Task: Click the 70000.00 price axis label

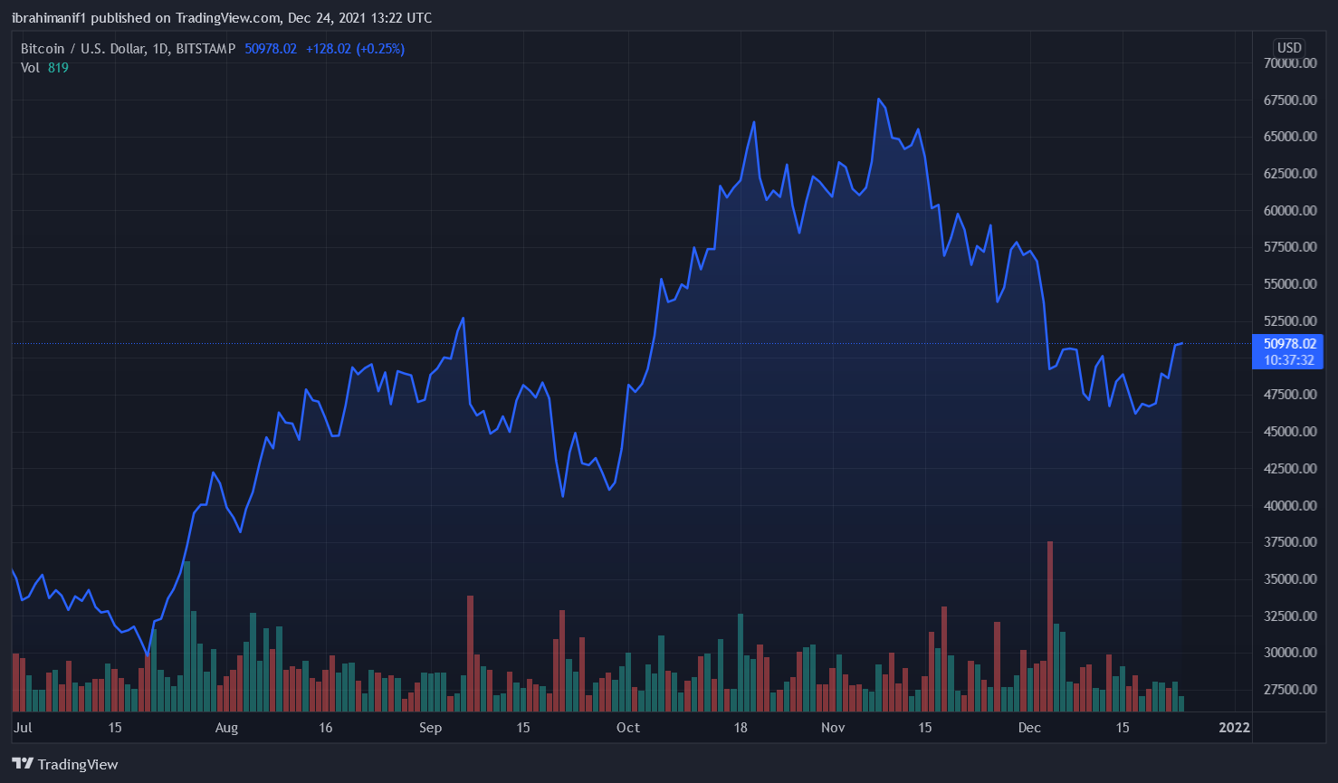Action: click(1290, 63)
